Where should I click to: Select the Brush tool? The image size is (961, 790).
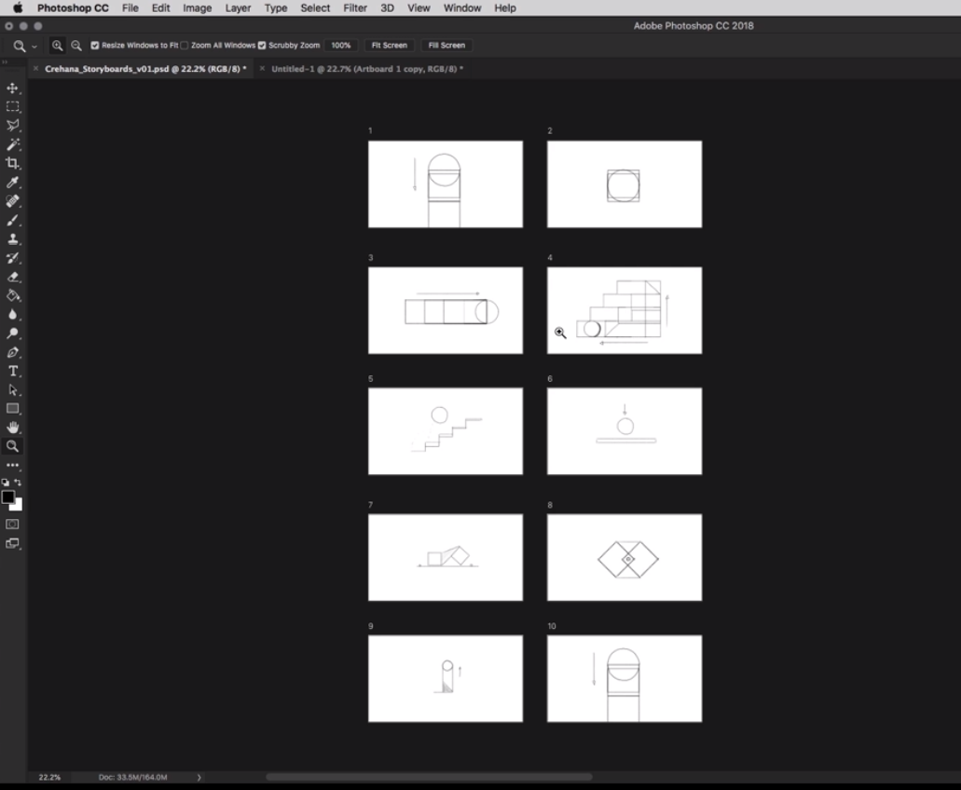click(13, 221)
